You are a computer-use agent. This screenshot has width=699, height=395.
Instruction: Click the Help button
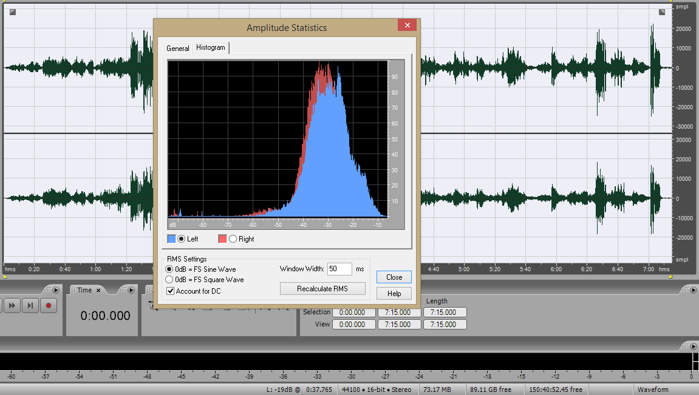(394, 294)
